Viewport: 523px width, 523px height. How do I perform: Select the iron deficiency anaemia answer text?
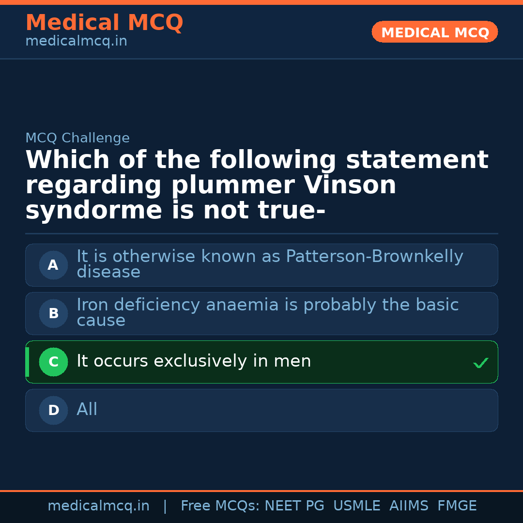(267, 312)
